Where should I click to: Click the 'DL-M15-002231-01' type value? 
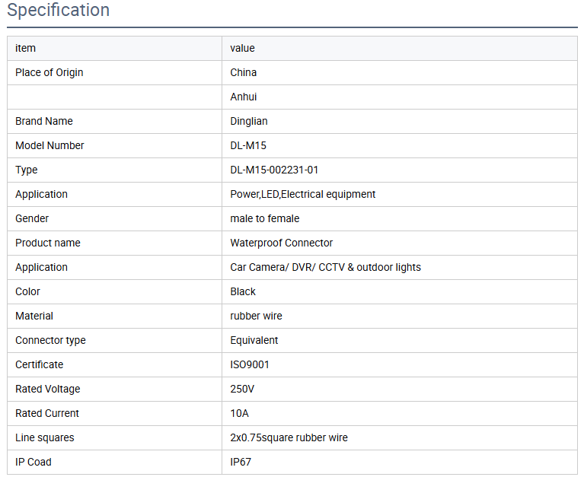(274, 170)
